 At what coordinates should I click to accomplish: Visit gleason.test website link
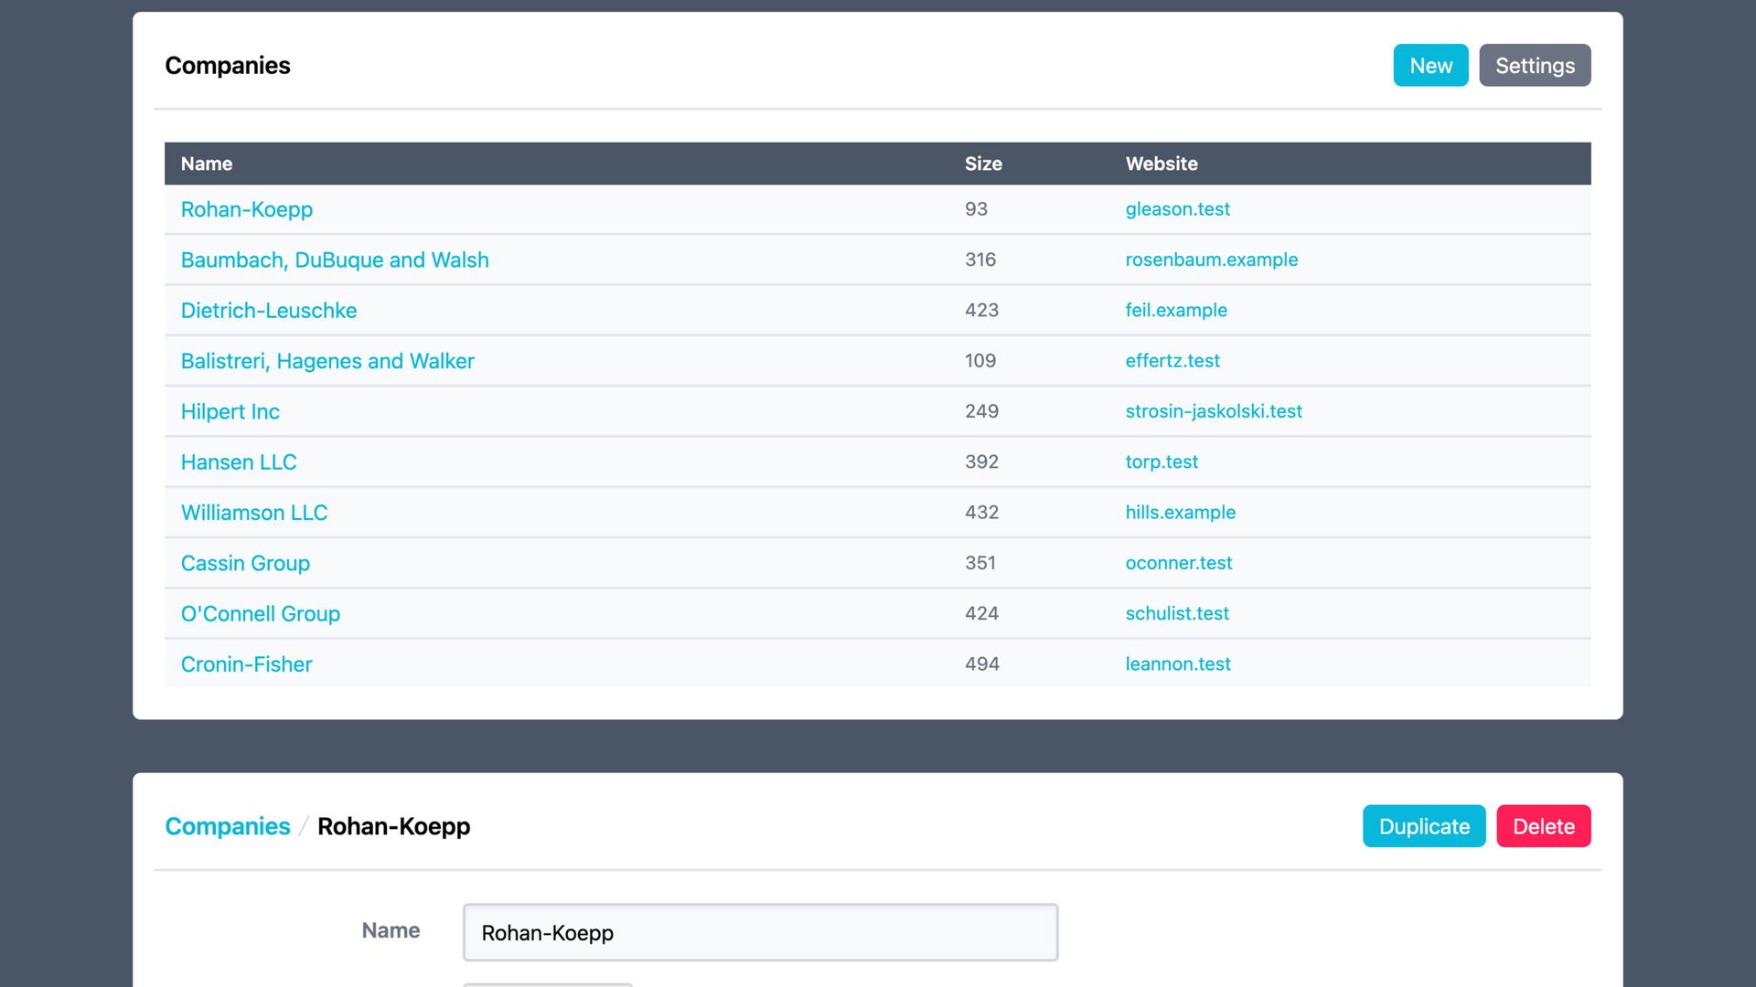(1178, 209)
